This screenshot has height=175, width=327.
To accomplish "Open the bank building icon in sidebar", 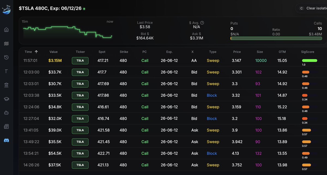I will pos(7,85).
